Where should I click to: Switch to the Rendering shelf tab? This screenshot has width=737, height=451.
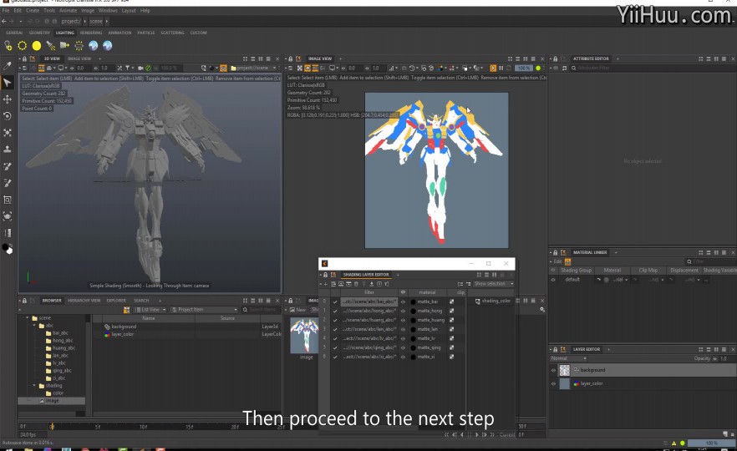pos(91,33)
